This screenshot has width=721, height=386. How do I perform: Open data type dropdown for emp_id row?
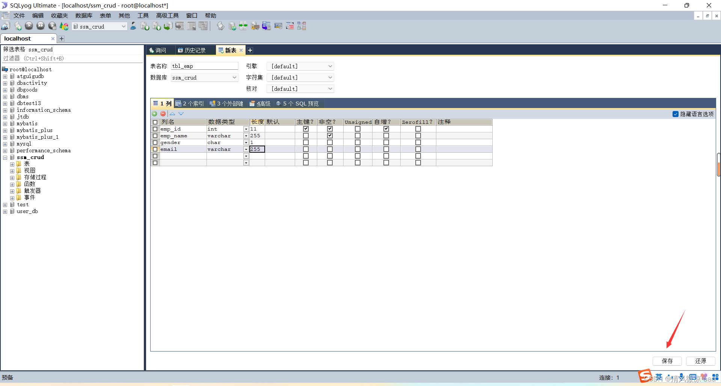(x=246, y=129)
